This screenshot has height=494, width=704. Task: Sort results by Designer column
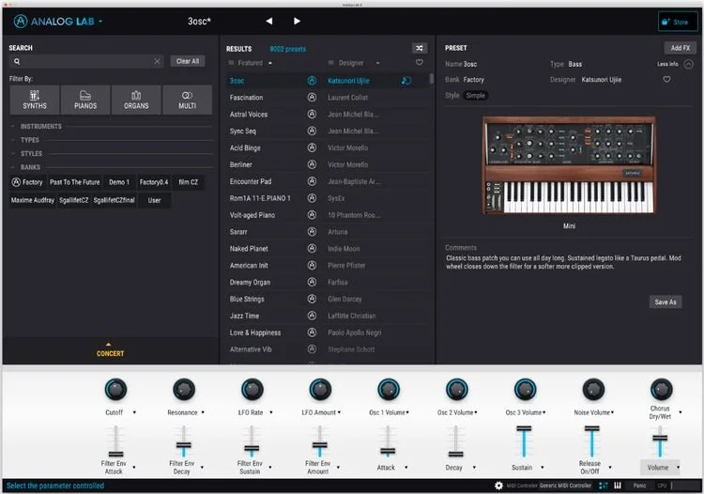coord(354,63)
